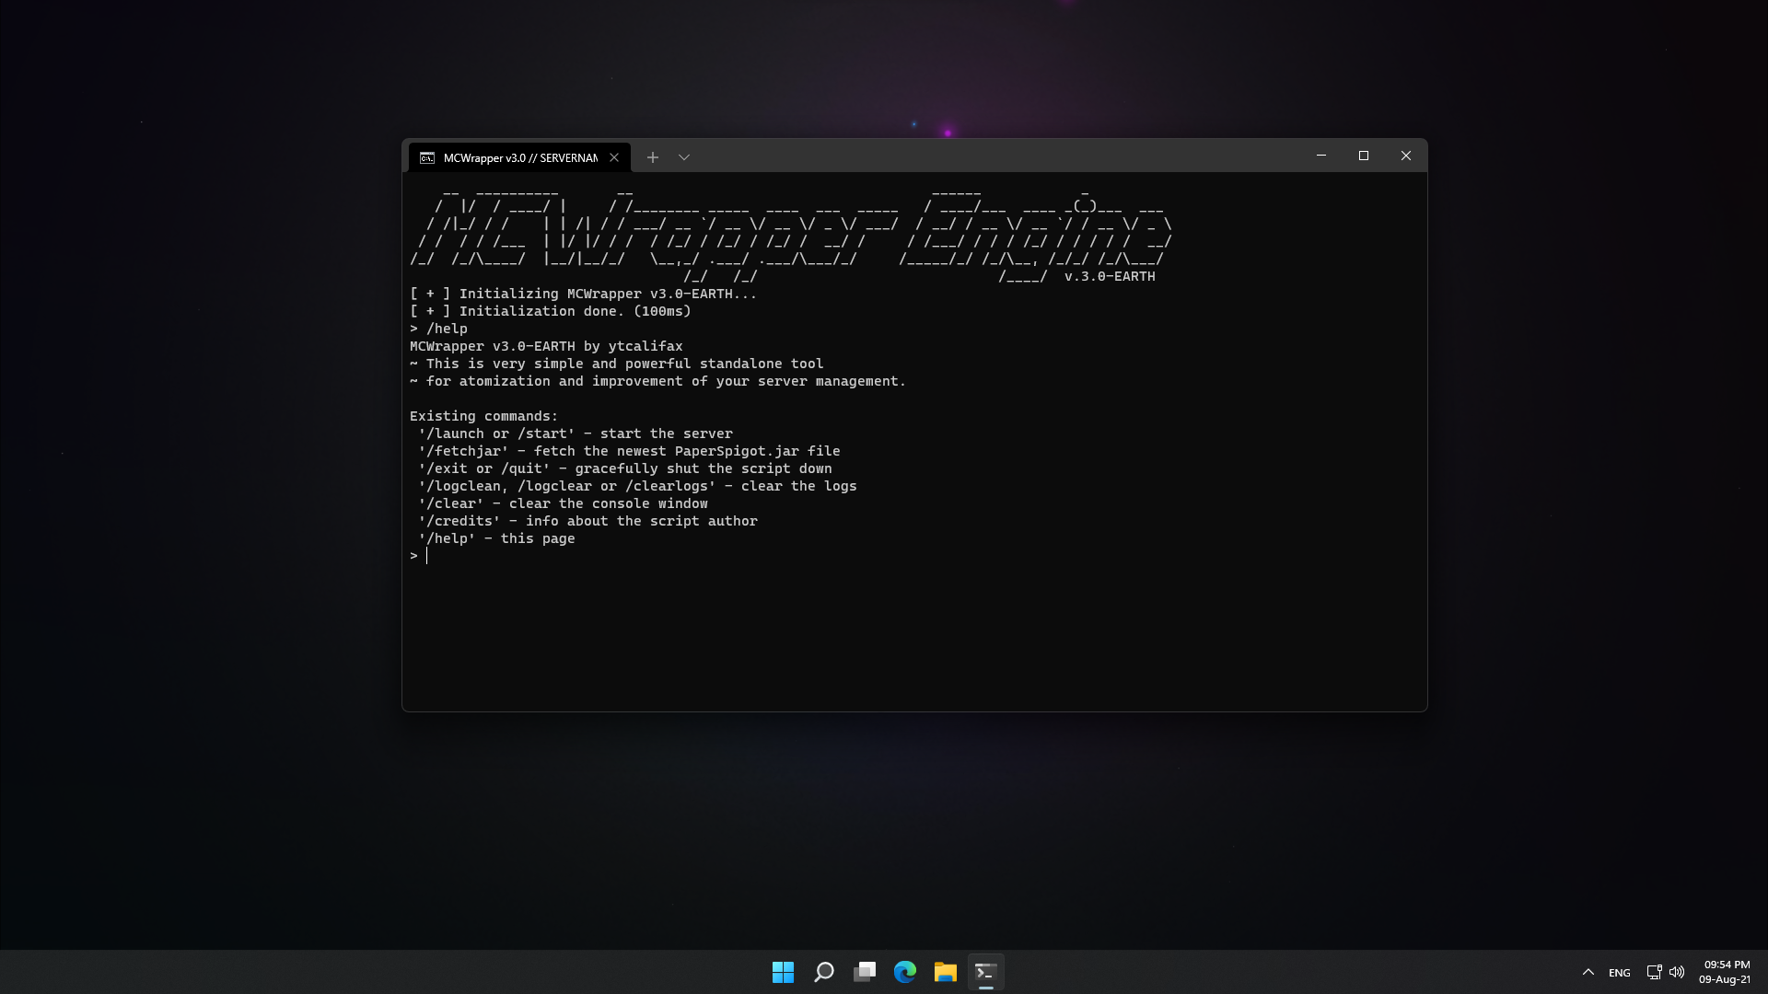Open the Start menu
The height and width of the screenshot is (994, 1768).
[x=782, y=971]
